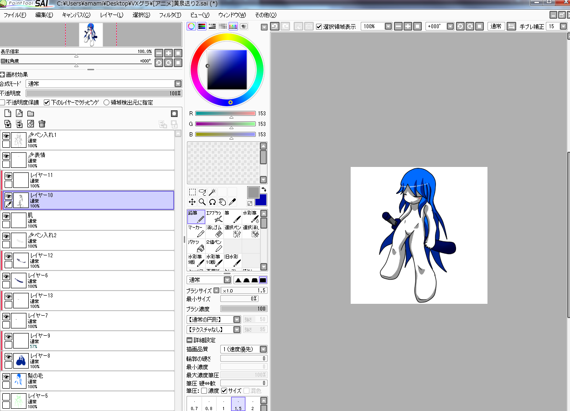Select the magic wand tool
Screen dimensions: 570x411
pyautogui.click(x=212, y=192)
